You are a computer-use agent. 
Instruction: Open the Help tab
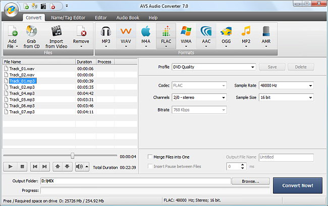153,18
